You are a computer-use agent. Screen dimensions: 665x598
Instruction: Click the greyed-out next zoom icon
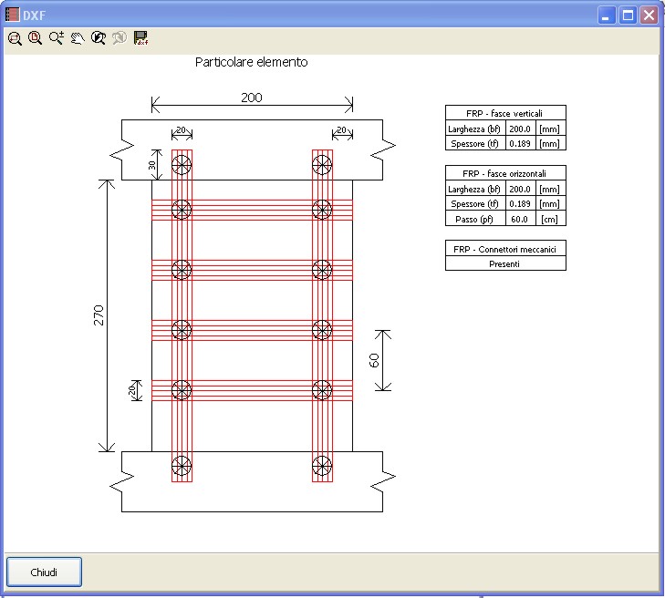coord(119,38)
